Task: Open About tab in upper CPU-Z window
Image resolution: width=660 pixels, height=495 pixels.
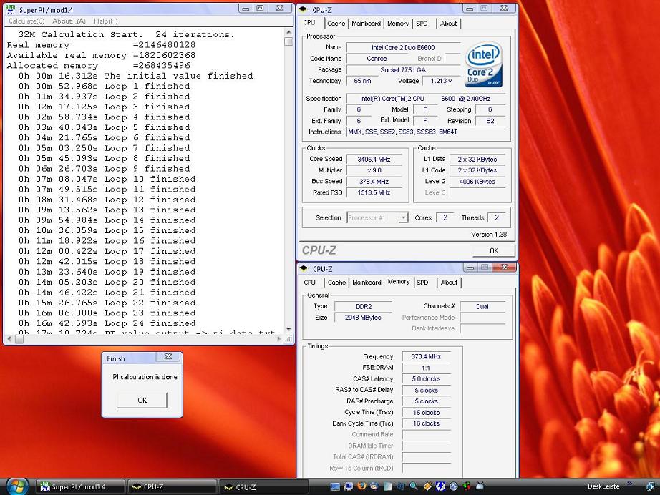Action: coord(448,24)
